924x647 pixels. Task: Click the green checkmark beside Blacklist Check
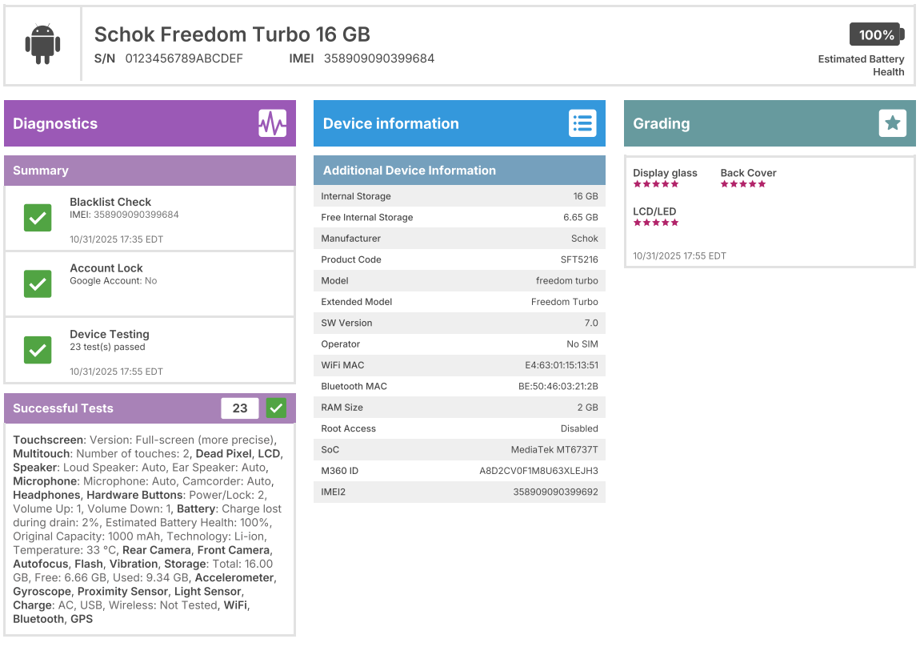(38, 218)
